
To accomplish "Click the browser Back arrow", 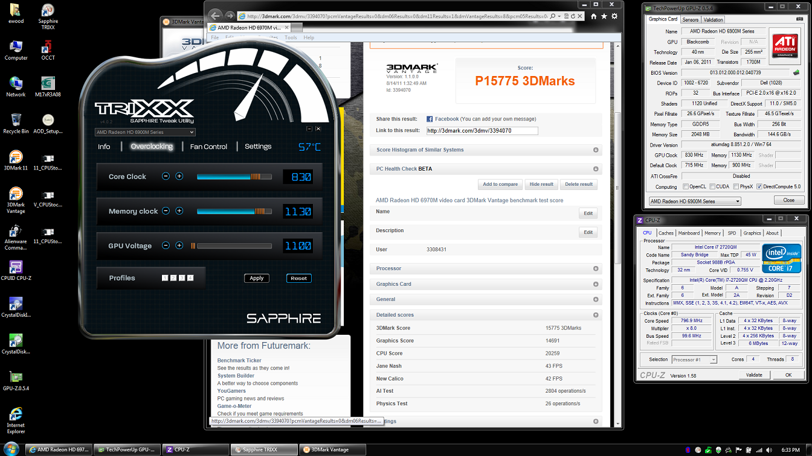I will point(214,16).
